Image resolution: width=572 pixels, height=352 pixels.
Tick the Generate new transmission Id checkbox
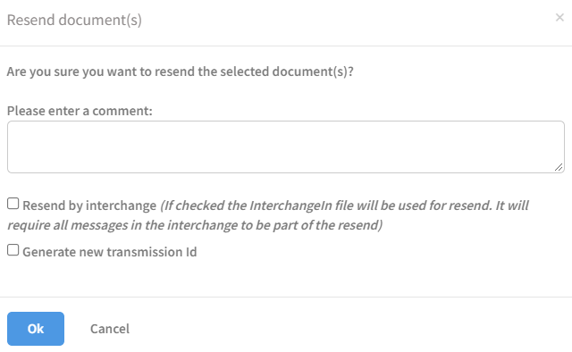click(x=13, y=250)
